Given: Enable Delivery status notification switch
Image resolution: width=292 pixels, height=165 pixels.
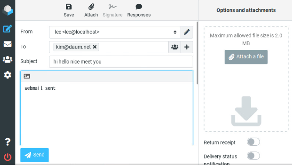Looking at the screenshot, I should click(253, 156).
